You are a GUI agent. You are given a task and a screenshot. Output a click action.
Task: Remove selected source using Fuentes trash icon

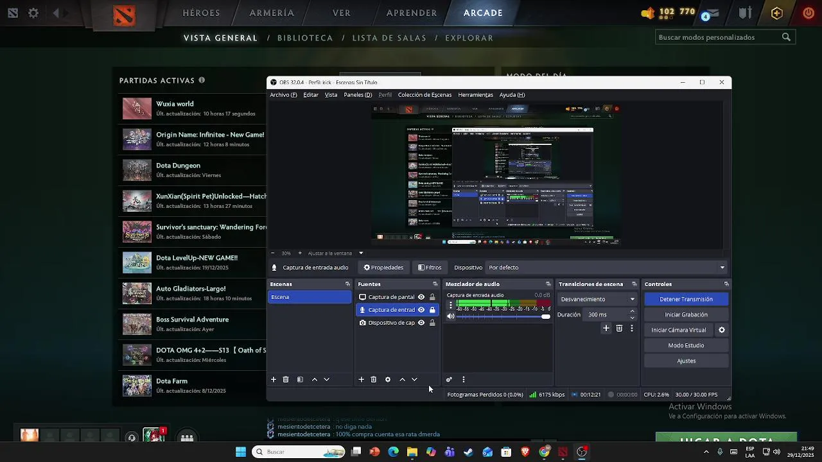click(x=373, y=380)
